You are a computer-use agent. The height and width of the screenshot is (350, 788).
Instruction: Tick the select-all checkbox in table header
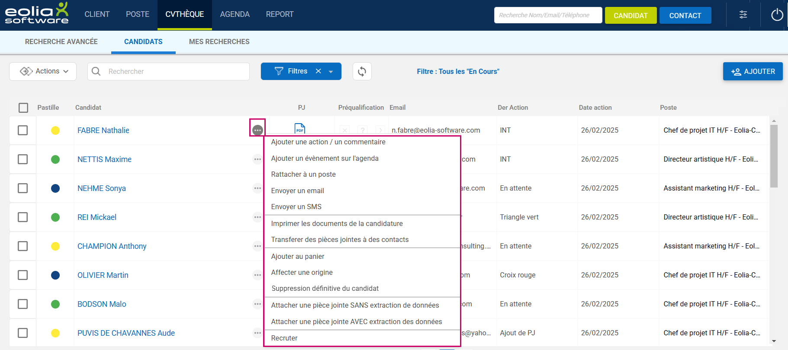tap(23, 108)
